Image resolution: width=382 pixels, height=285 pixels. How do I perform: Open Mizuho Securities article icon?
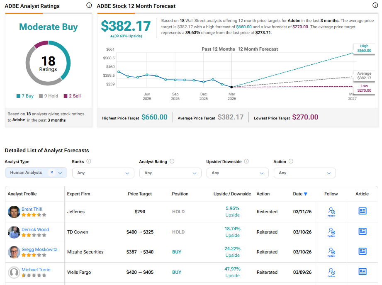point(363,251)
